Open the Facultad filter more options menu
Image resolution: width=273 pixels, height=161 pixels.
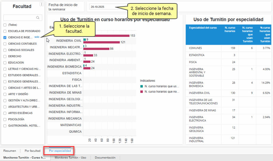[41, 4]
